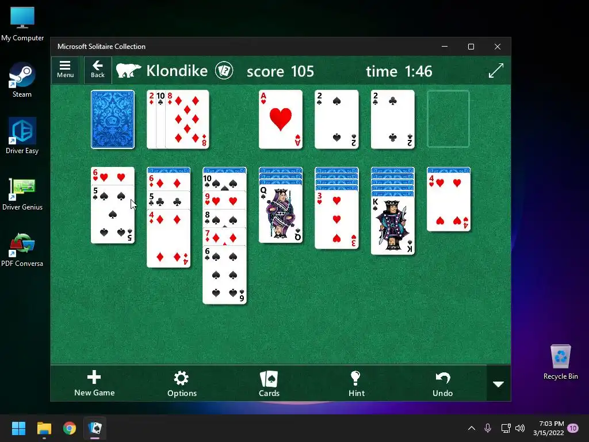Select the 10 of spades in the third column

pos(225,182)
